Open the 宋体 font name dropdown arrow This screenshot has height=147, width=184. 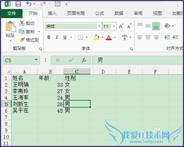coord(99,26)
